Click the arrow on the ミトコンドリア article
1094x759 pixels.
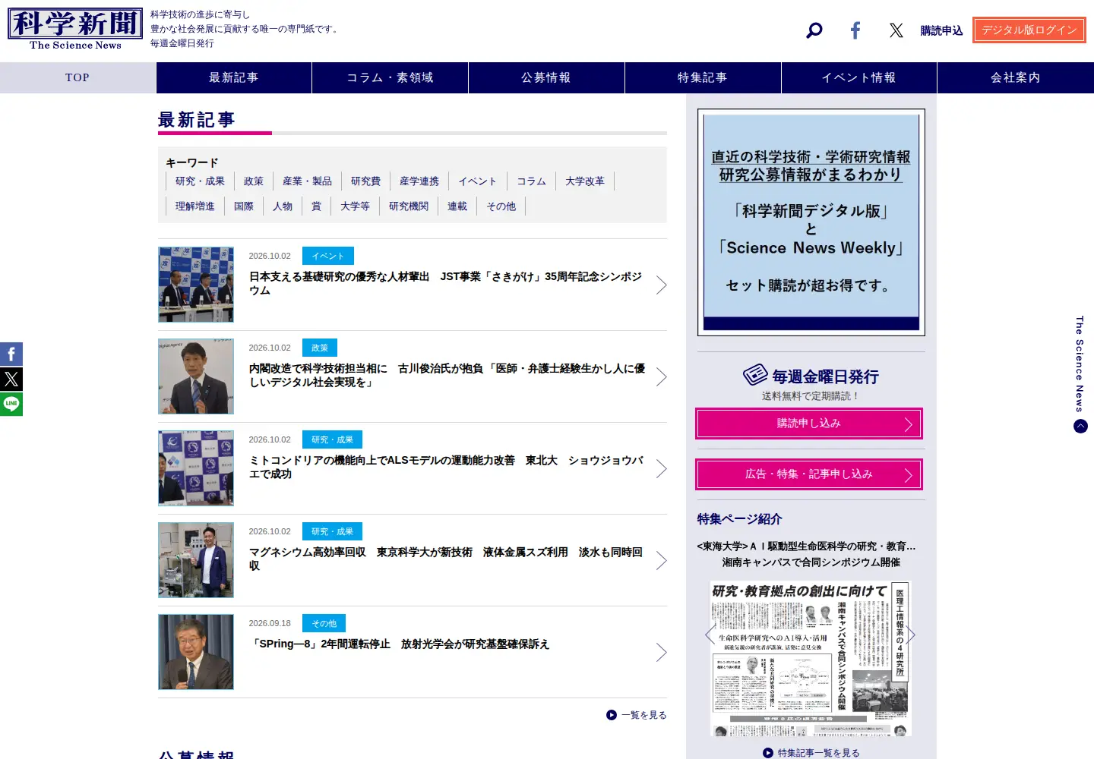point(661,469)
